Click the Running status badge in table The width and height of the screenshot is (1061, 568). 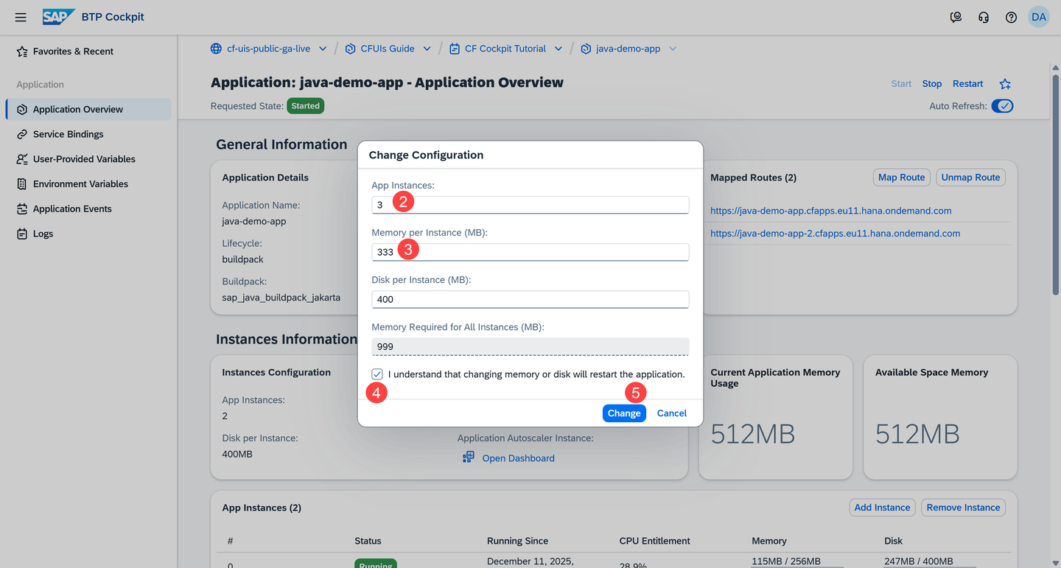coord(376,564)
